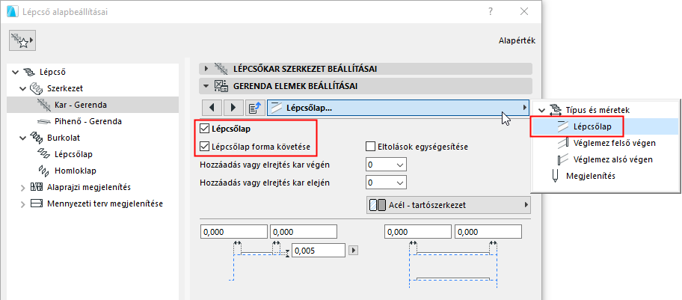
Task: Go to next settings page arrow
Action: (233, 108)
